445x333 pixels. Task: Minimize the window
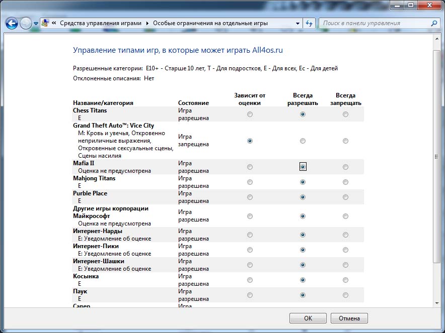click(x=397, y=5)
